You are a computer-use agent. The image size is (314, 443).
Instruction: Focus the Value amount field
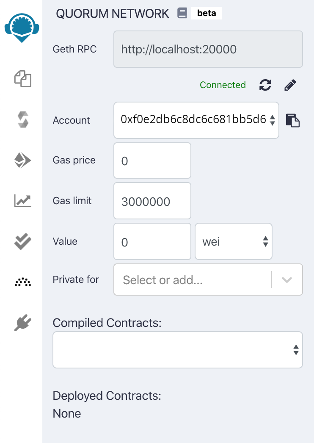pos(152,241)
